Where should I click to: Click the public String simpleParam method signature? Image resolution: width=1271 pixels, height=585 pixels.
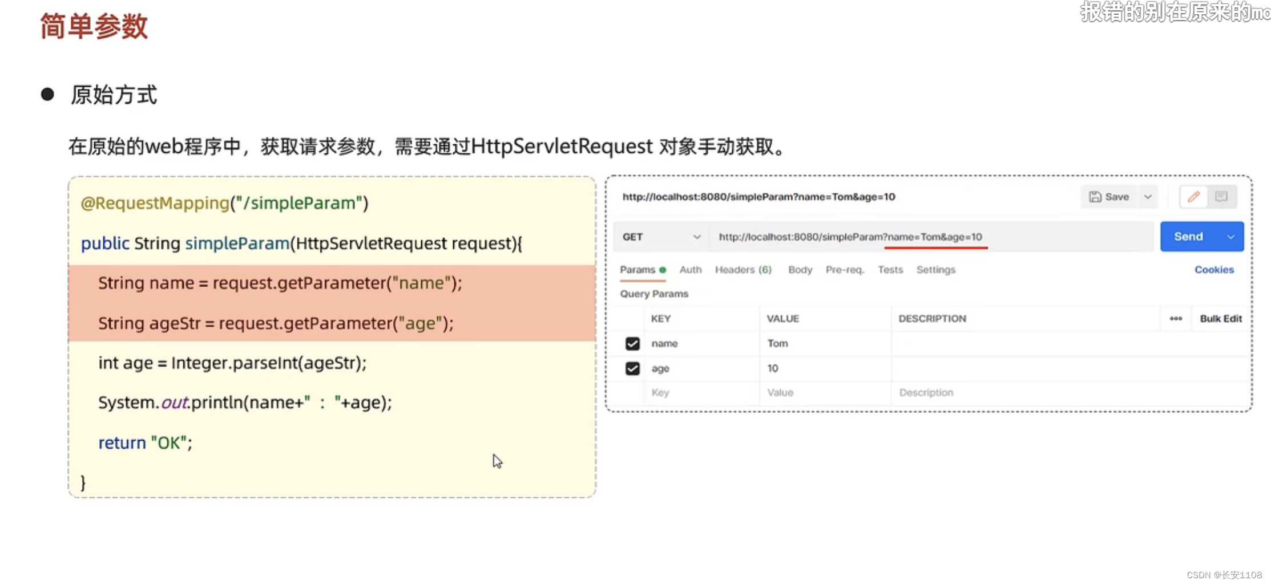(x=301, y=243)
